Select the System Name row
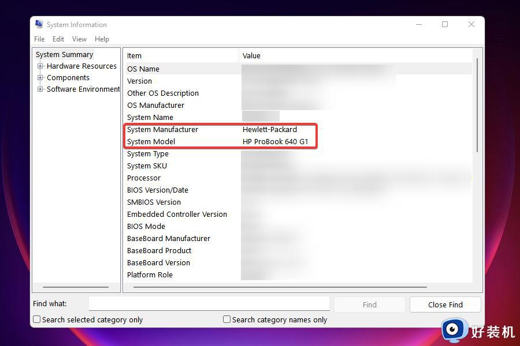This screenshot has height=346, width=520. [x=299, y=118]
